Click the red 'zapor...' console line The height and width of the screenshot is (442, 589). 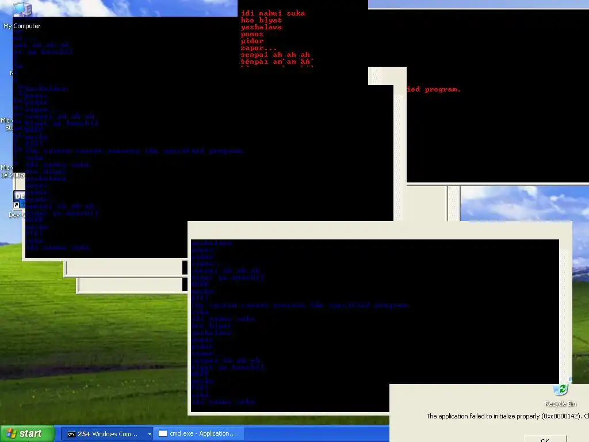point(258,48)
